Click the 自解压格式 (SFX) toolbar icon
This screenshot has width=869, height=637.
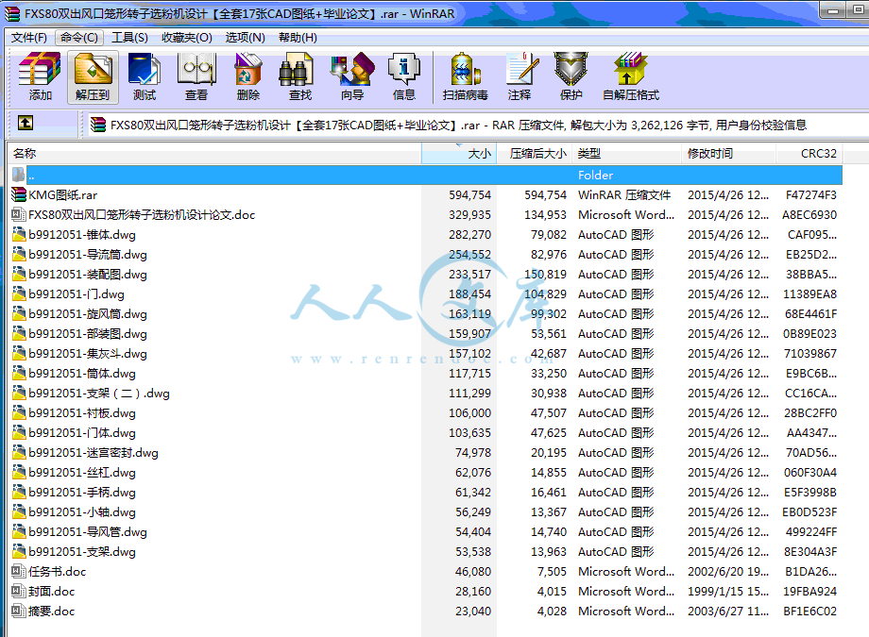631,76
